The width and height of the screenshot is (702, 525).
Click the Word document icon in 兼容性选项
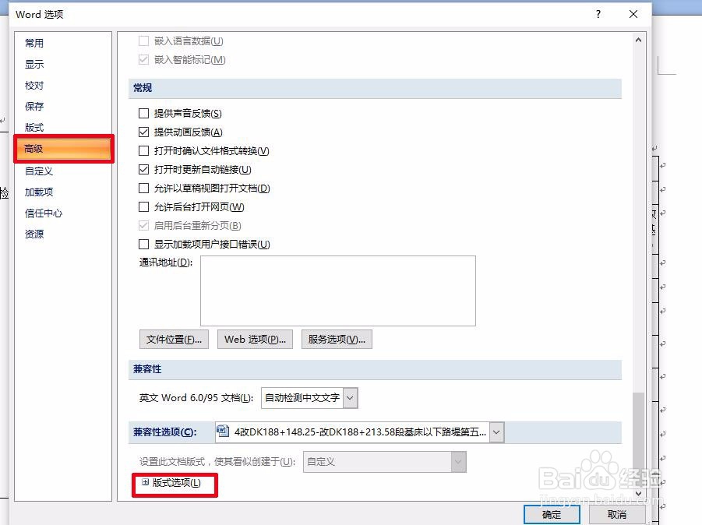click(223, 432)
